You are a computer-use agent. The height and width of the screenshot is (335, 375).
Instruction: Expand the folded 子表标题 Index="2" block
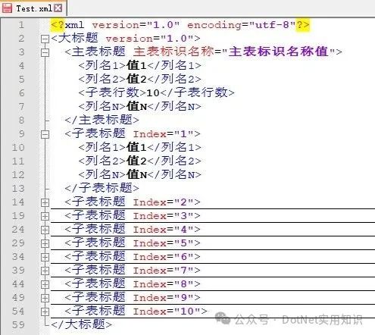click(x=45, y=202)
